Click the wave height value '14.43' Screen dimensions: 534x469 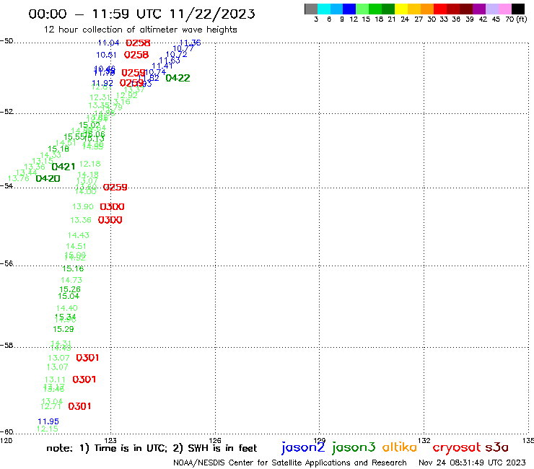79,235
